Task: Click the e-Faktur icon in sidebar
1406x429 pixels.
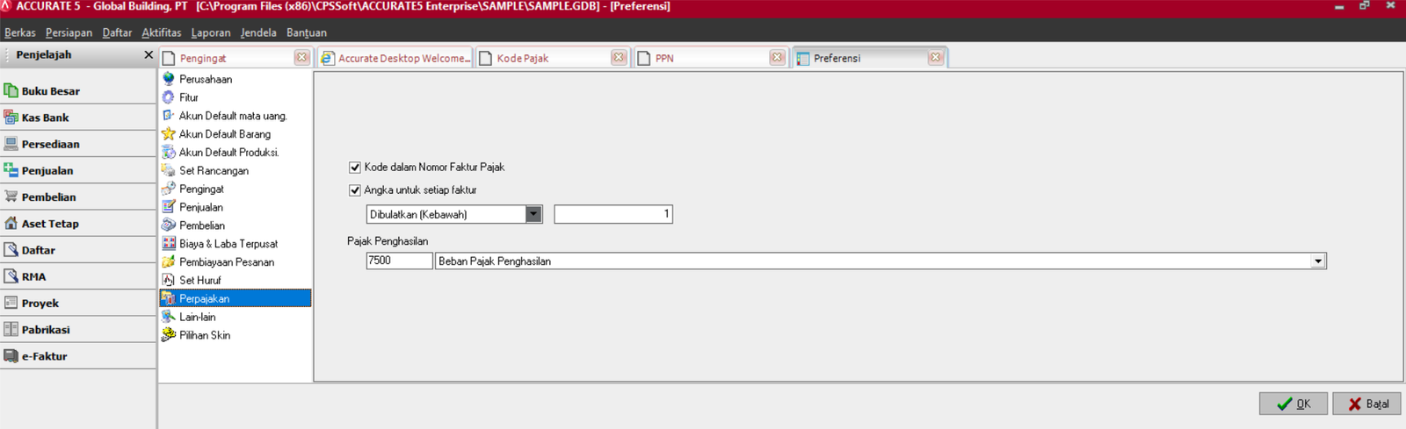Action: (x=11, y=355)
